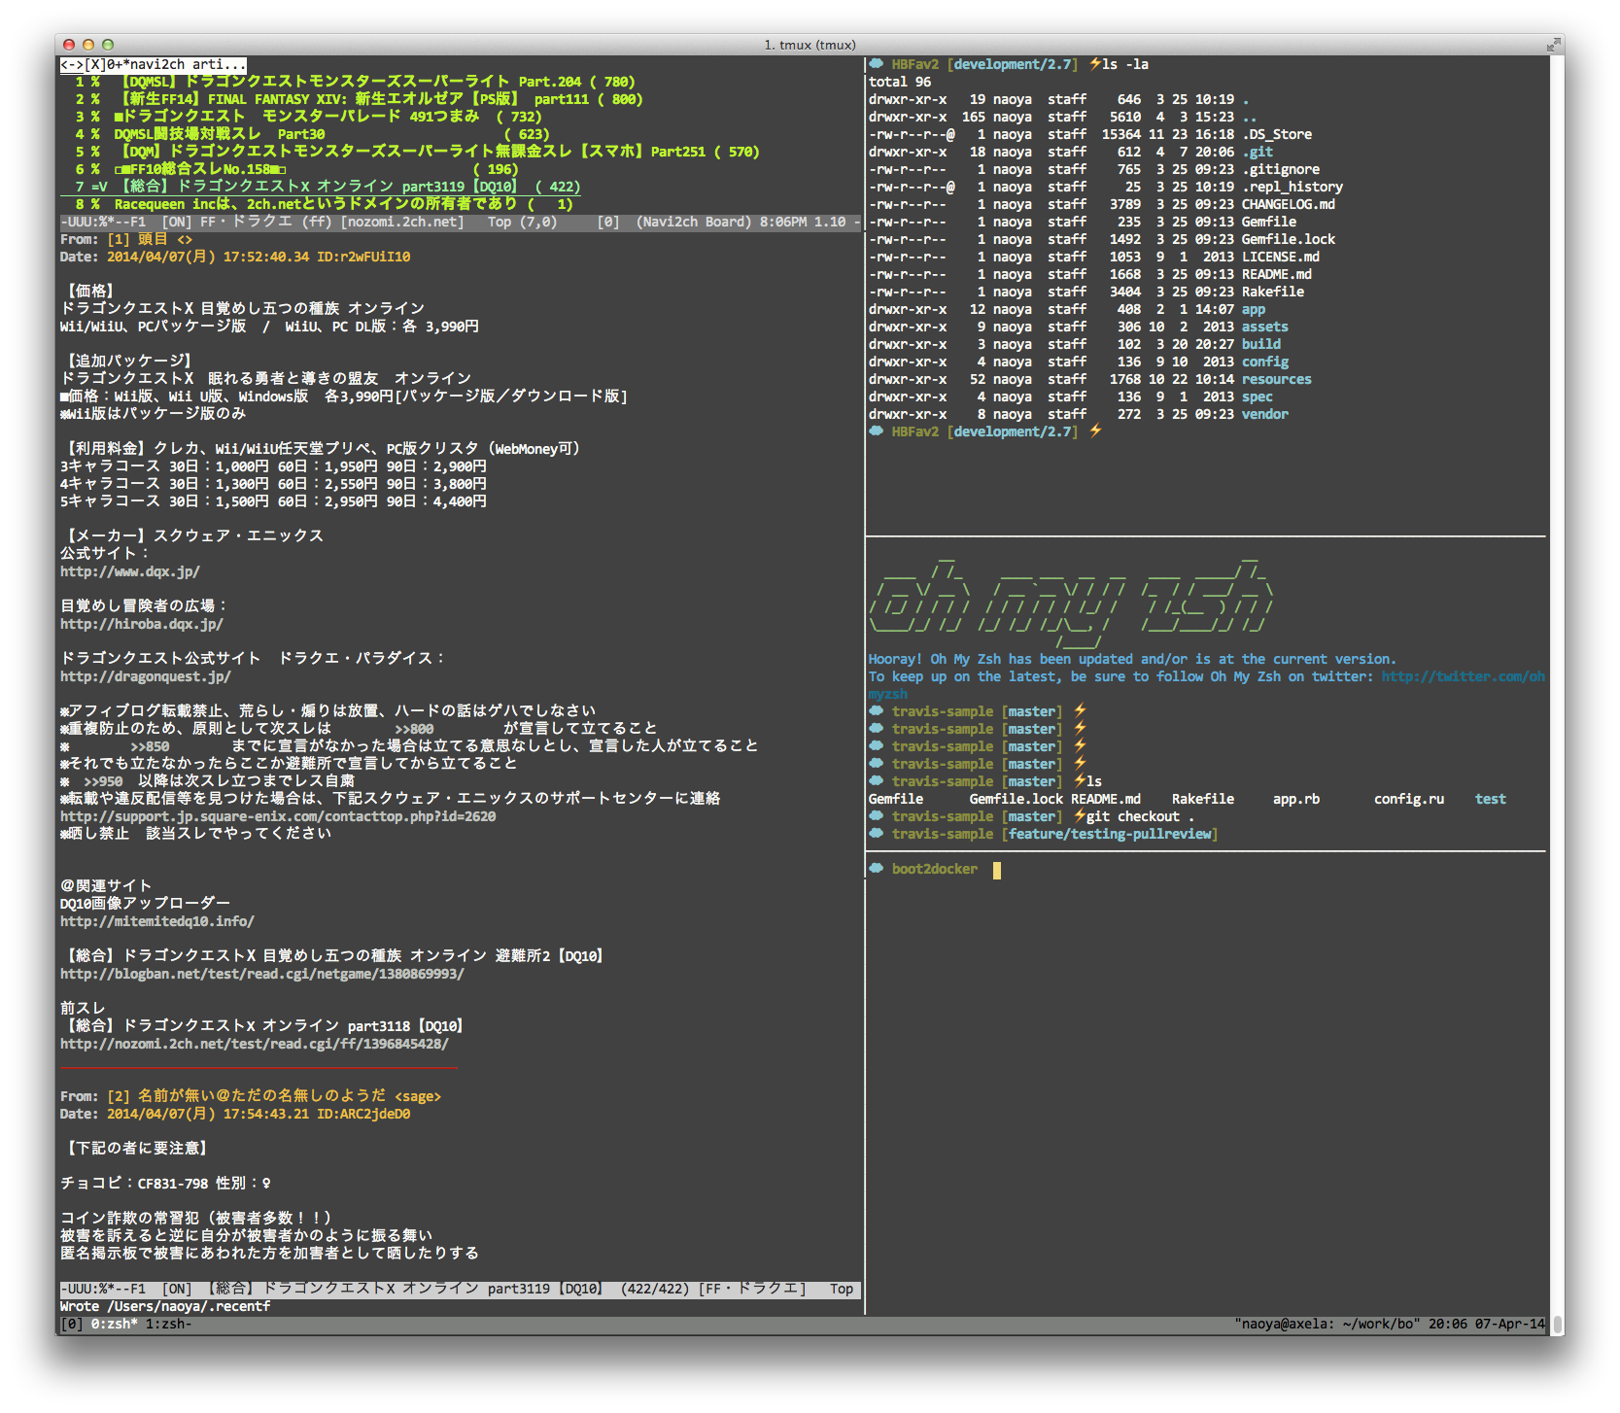Click the config.ru file in travis-sample listing

coord(1409,799)
